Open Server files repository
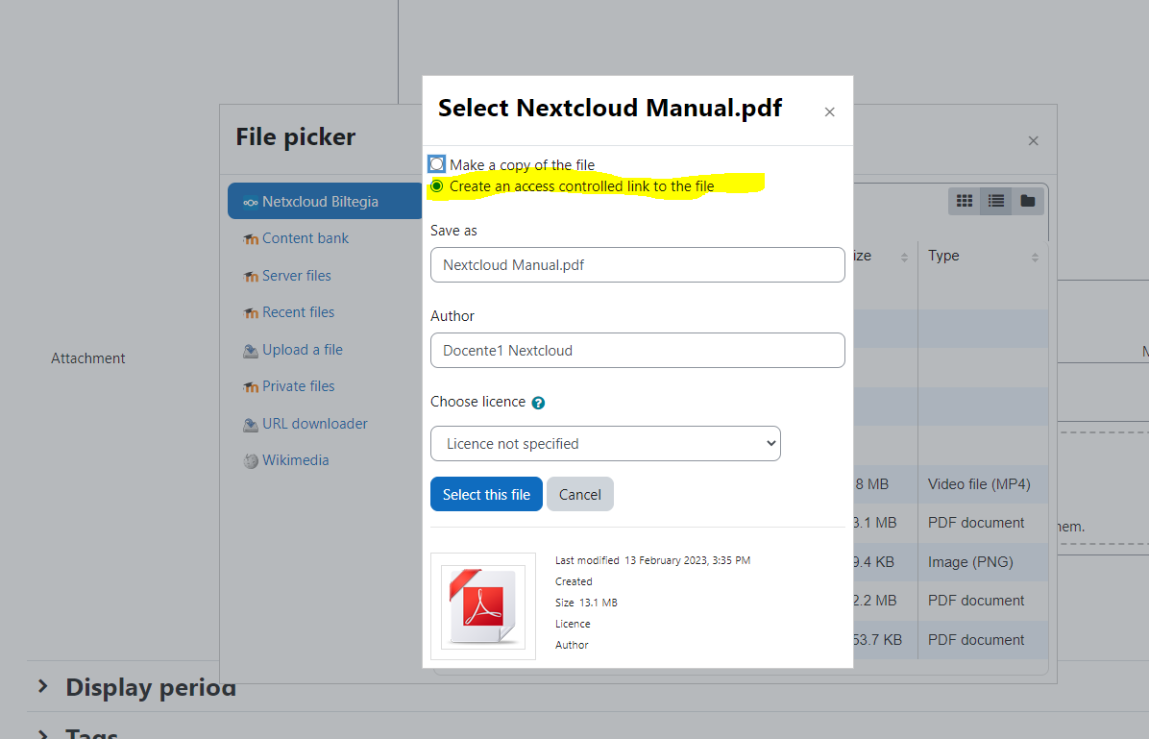 [x=296, y=276]
